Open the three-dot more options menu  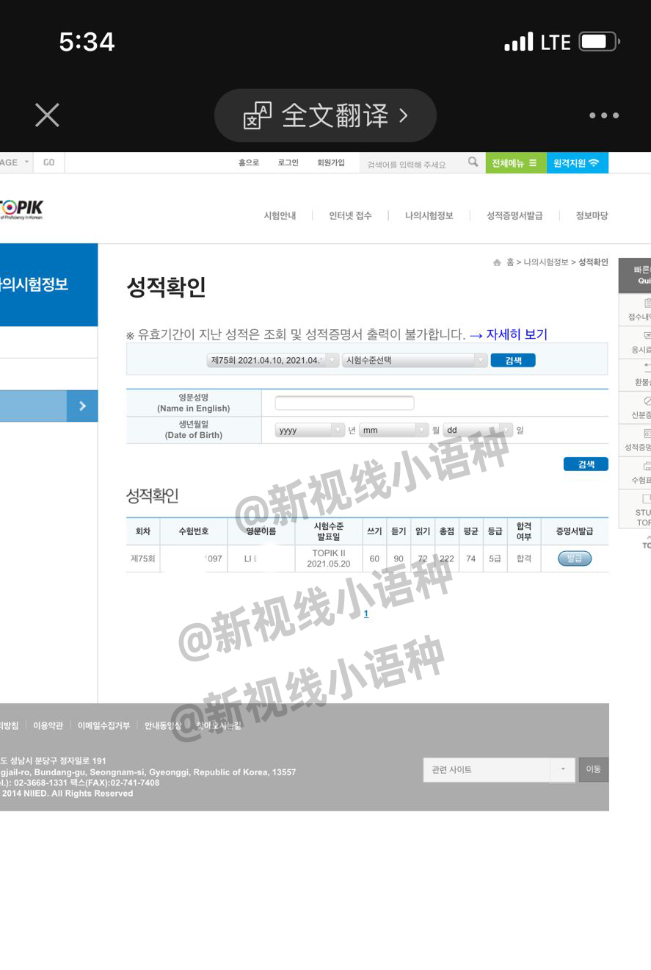pyautogui.click(x=604, y=115)
